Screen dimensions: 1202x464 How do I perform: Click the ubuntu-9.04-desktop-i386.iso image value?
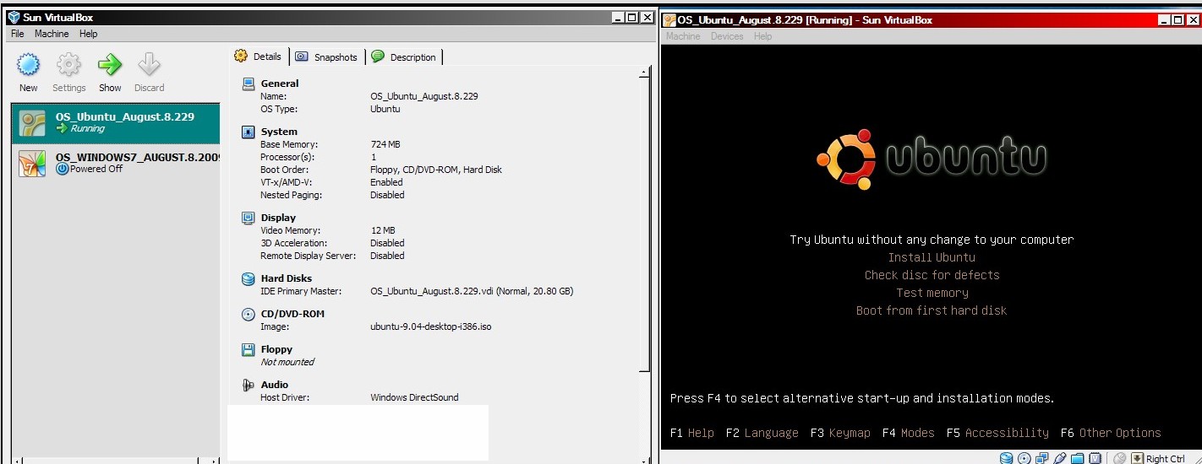[431, 326]
